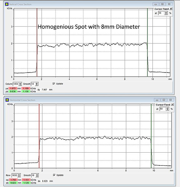
Task: Click the ya position value 1.672 mm
Action: pos(13,88)
